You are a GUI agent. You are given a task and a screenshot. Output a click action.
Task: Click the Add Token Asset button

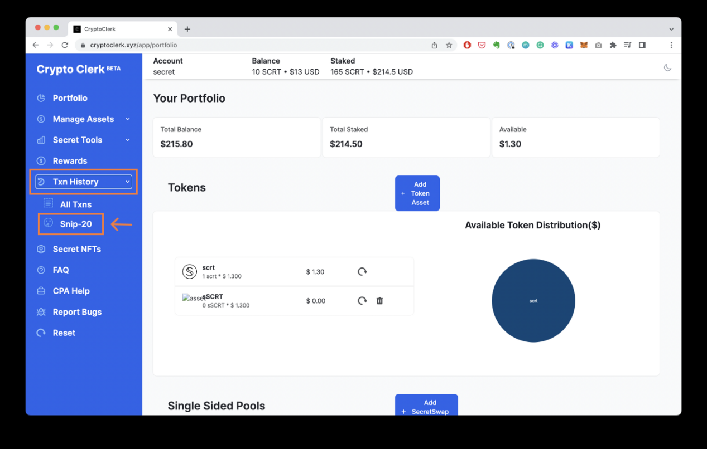(x=417, y=193)
